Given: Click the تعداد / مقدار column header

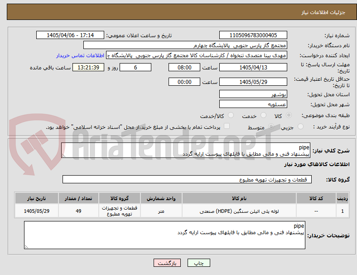Looking at the screenshot, I should tap(78, 198).
